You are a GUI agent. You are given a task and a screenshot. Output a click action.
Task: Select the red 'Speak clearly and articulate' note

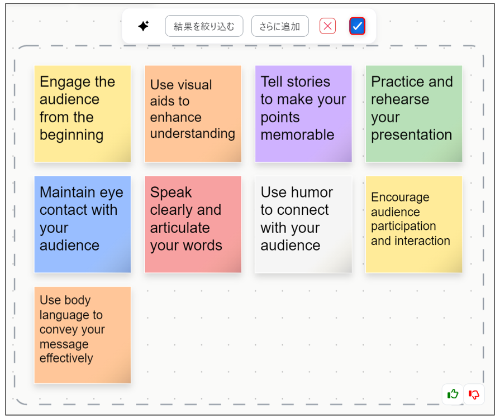point(193,224)
